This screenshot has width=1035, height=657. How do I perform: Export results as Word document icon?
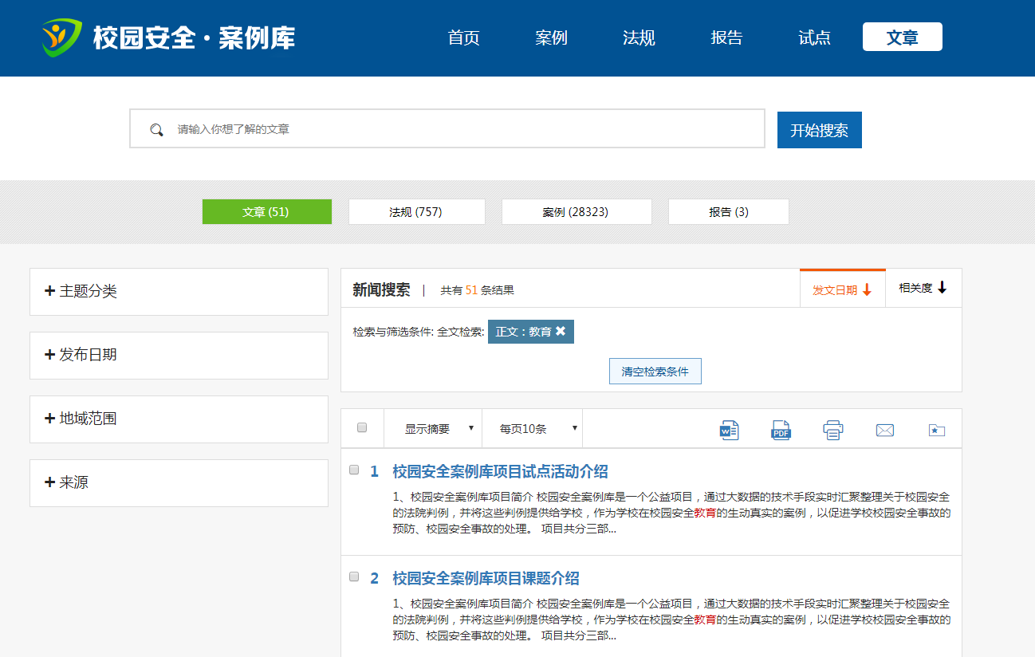pyautogui.click(x=729, y=430)
